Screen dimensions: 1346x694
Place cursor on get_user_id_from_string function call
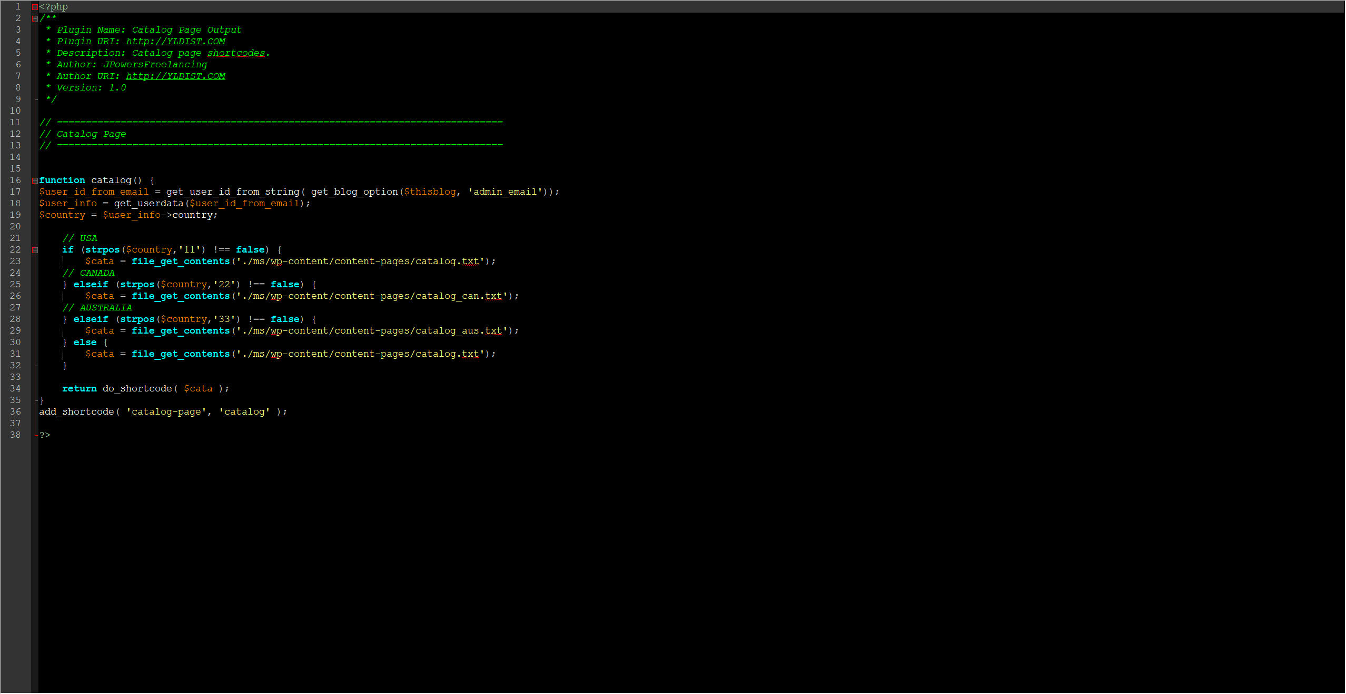point(232,192)
